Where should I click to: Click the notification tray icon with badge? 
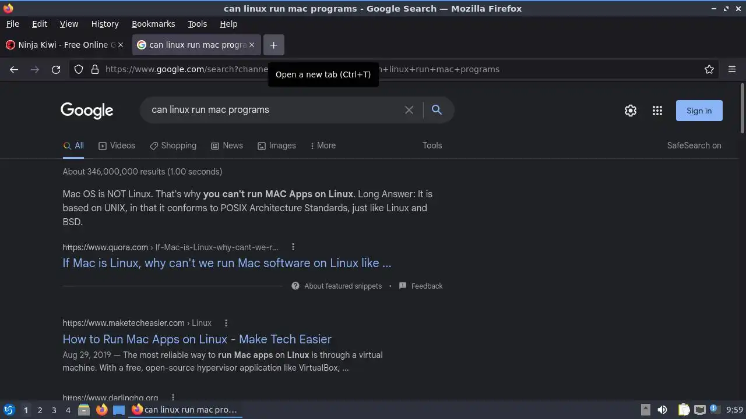click(715, 410)
